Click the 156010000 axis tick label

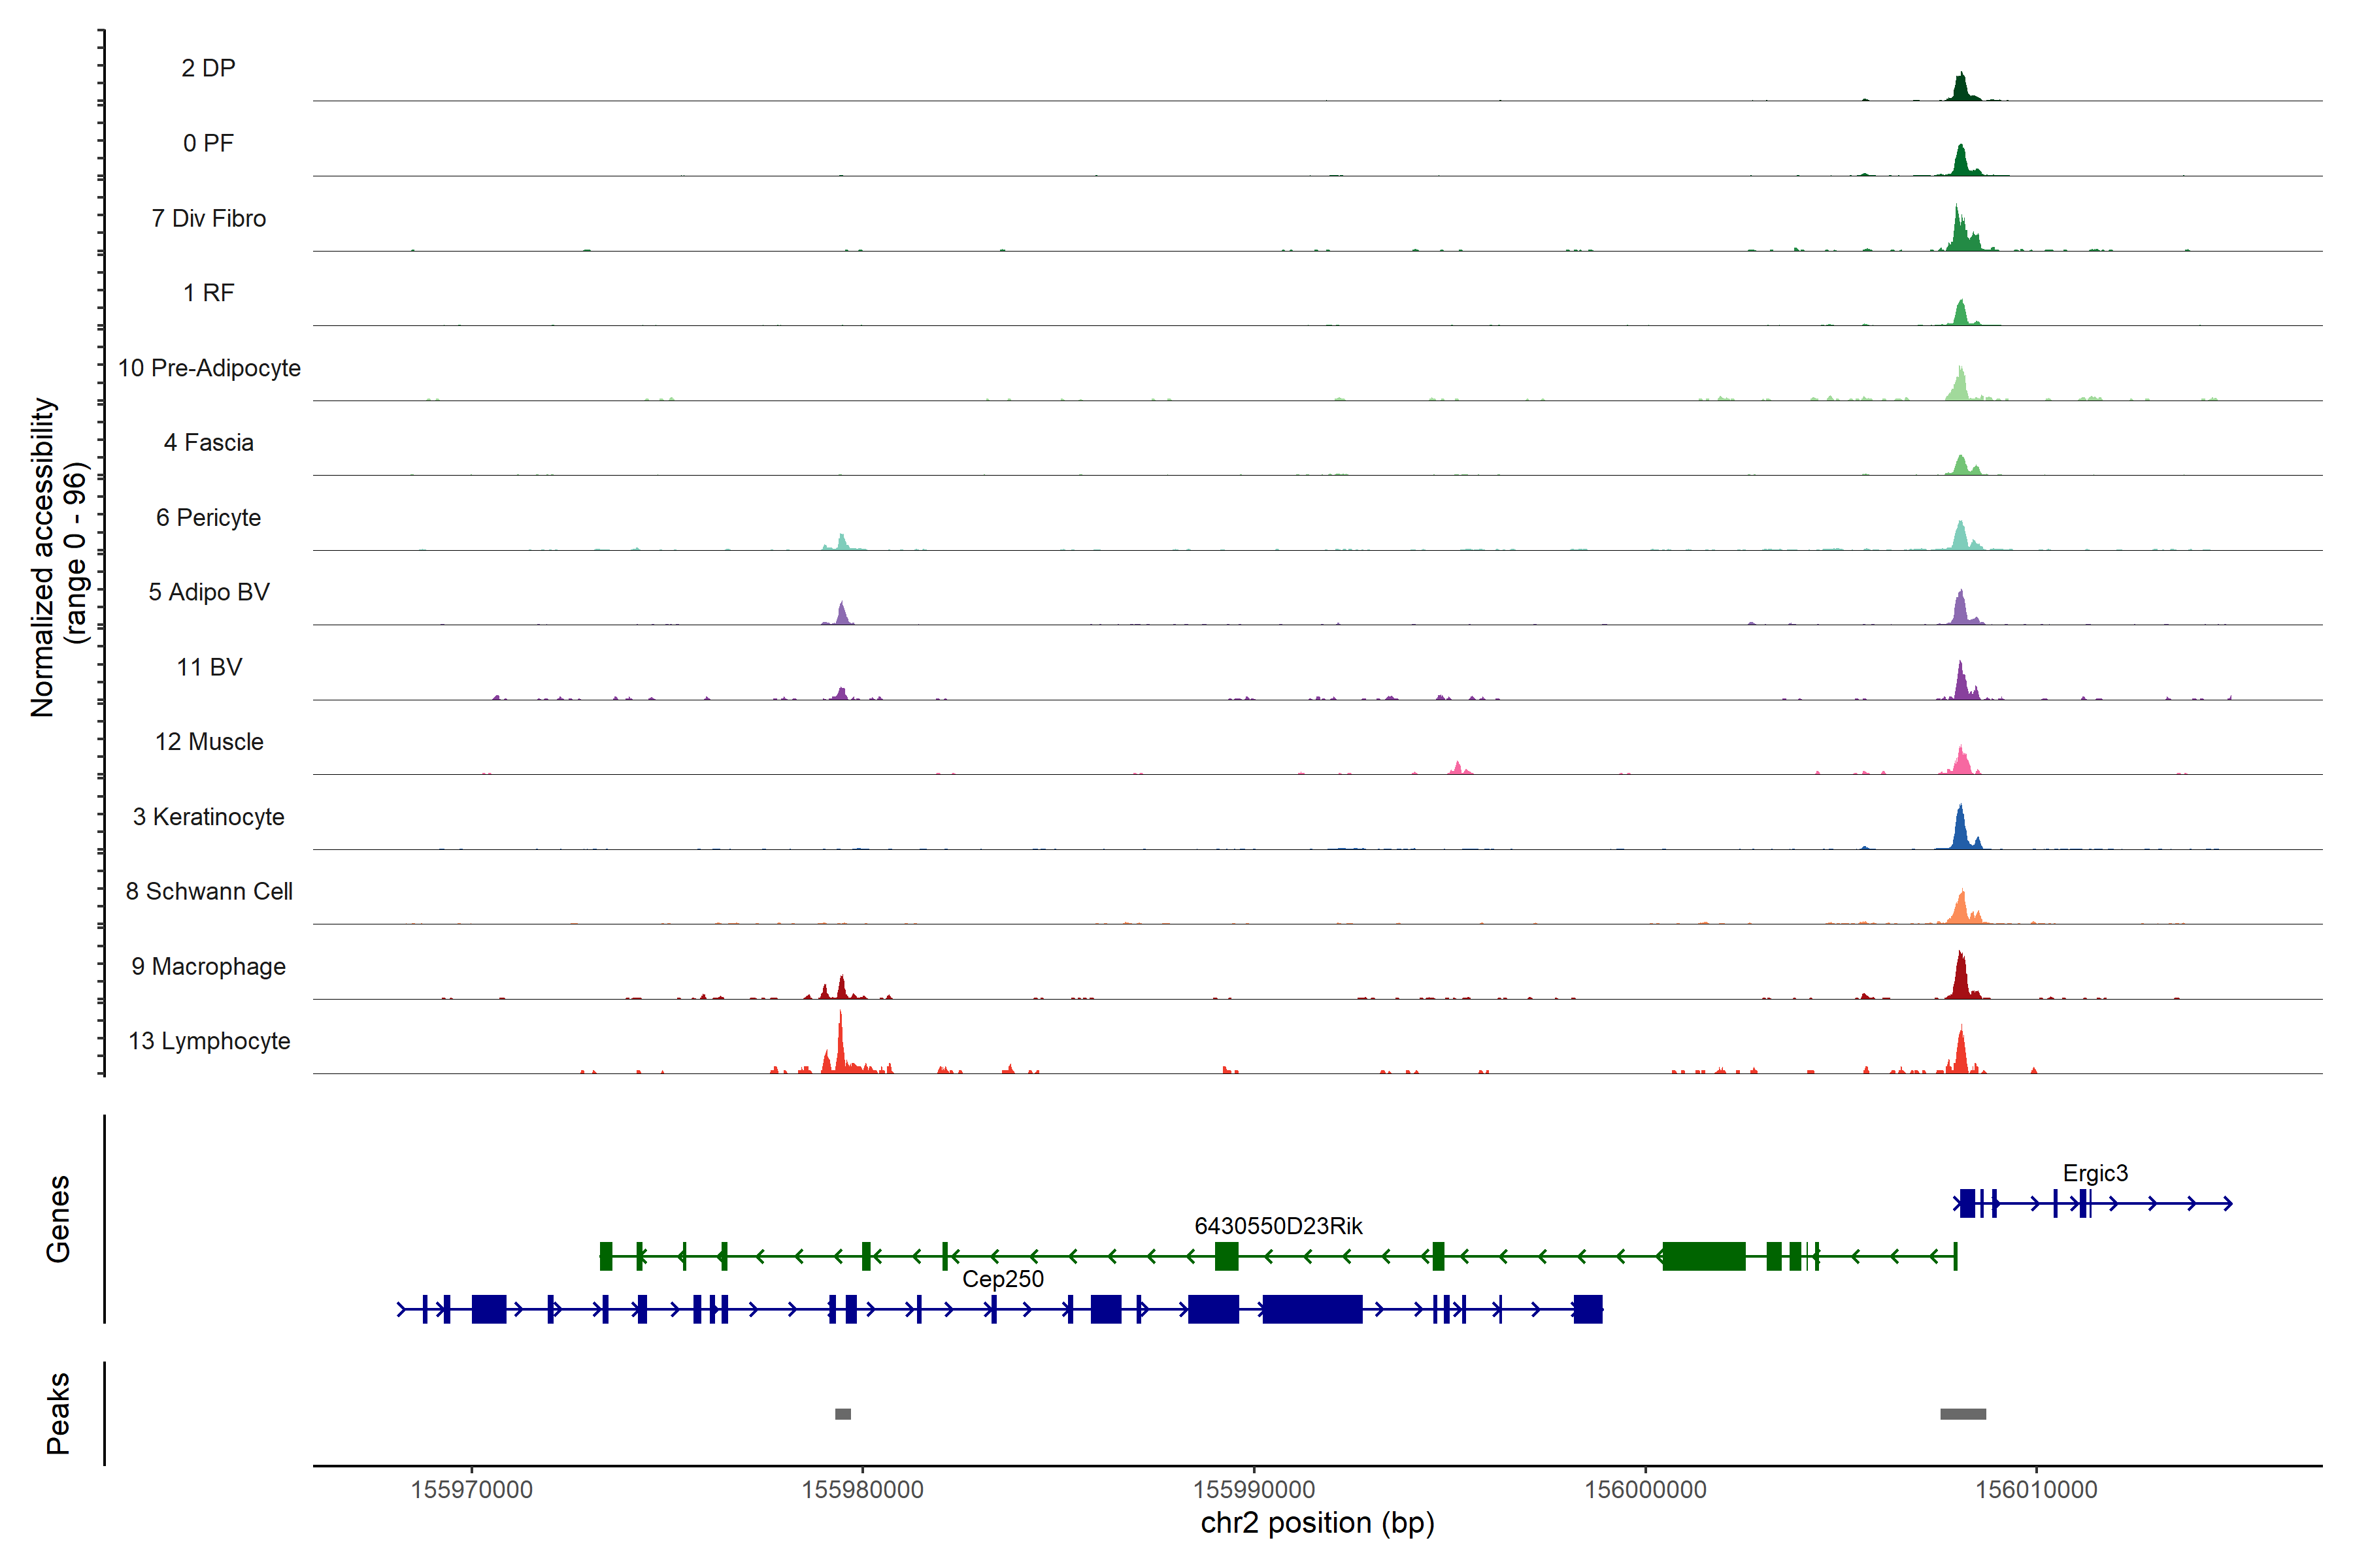pos(2036,1490)
